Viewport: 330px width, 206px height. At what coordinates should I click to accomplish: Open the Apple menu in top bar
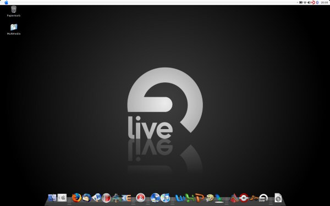point(6,2)
